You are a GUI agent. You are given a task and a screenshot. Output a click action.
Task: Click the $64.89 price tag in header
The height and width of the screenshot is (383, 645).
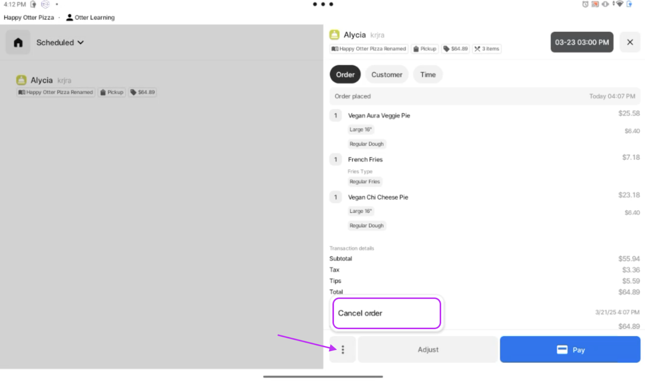[x=456, y=49]
